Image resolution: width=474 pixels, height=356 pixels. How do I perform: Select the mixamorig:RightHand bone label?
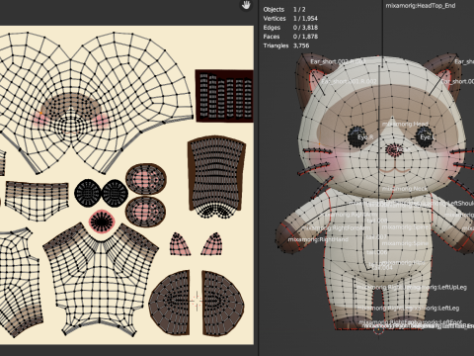318,239
